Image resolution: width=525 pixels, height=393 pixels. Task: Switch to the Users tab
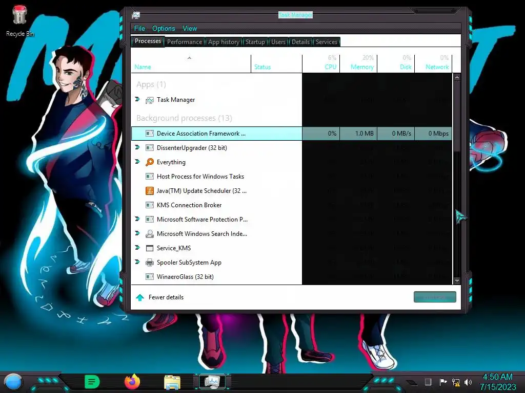click(x=278, y=42)
